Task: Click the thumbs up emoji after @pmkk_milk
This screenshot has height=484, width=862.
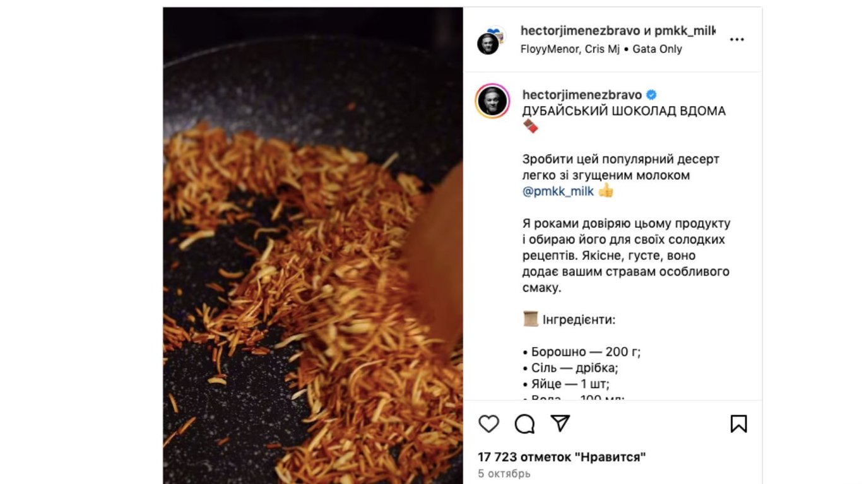Action: coord(606,191)
